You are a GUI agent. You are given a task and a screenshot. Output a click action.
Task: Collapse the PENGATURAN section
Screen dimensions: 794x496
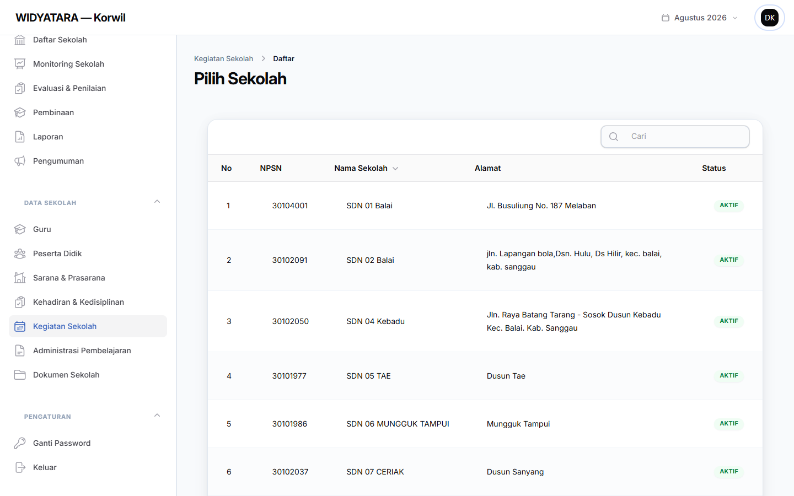coord(157,416)
